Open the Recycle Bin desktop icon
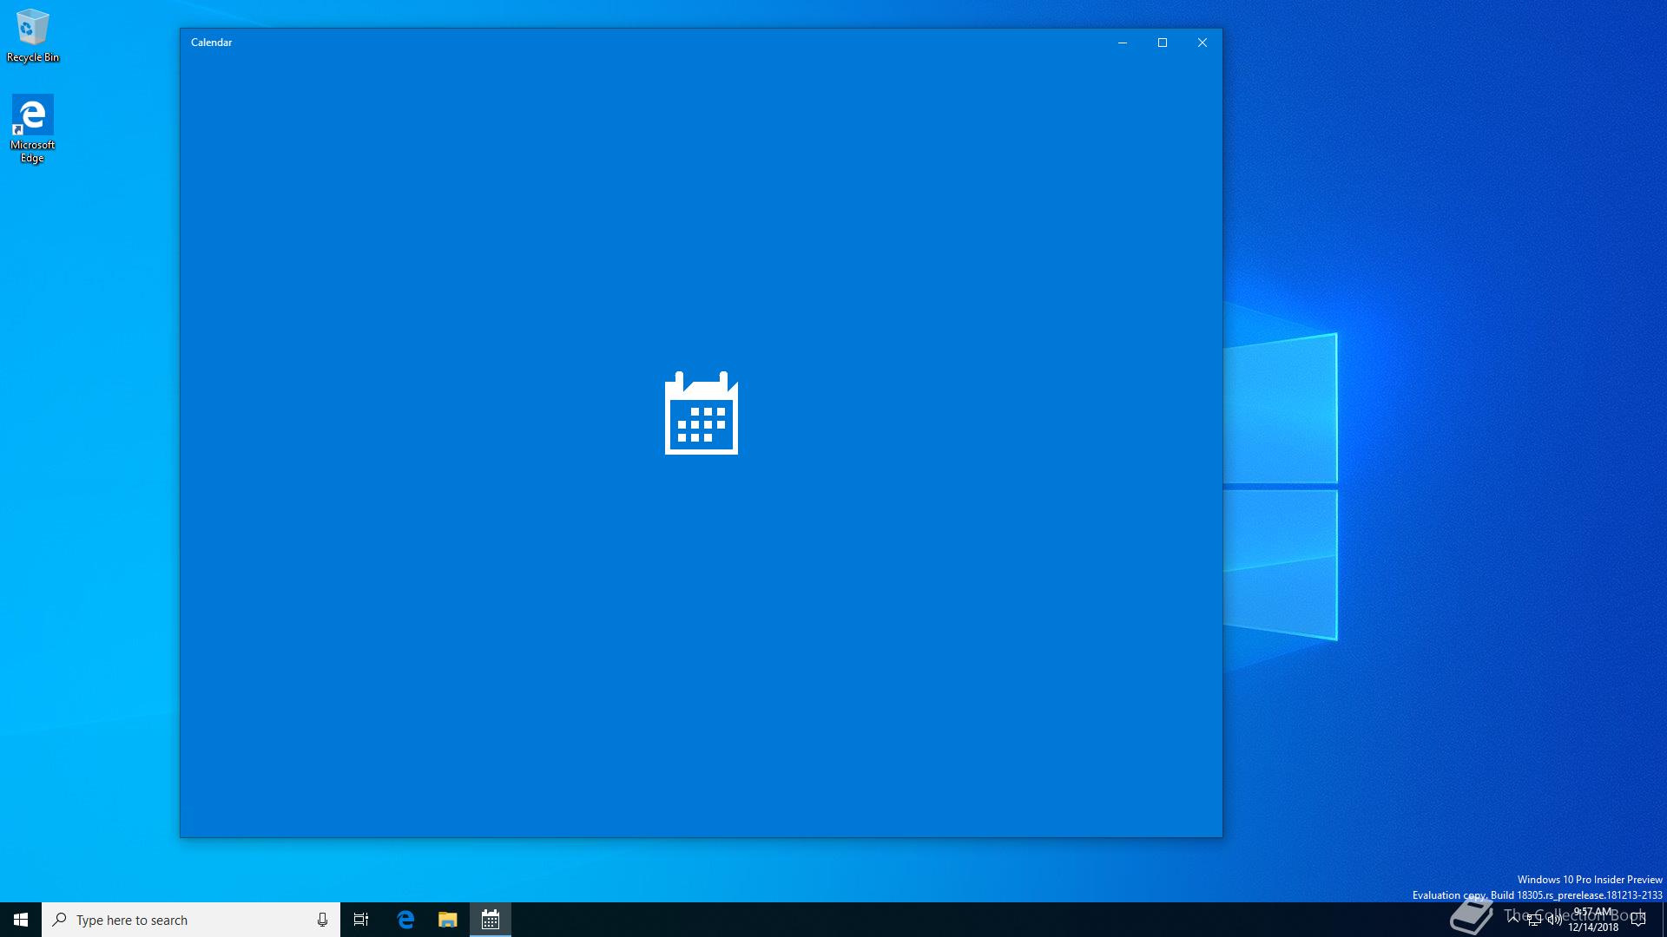The height and width of the screenshot is (937, 1667). click(32, 36)
